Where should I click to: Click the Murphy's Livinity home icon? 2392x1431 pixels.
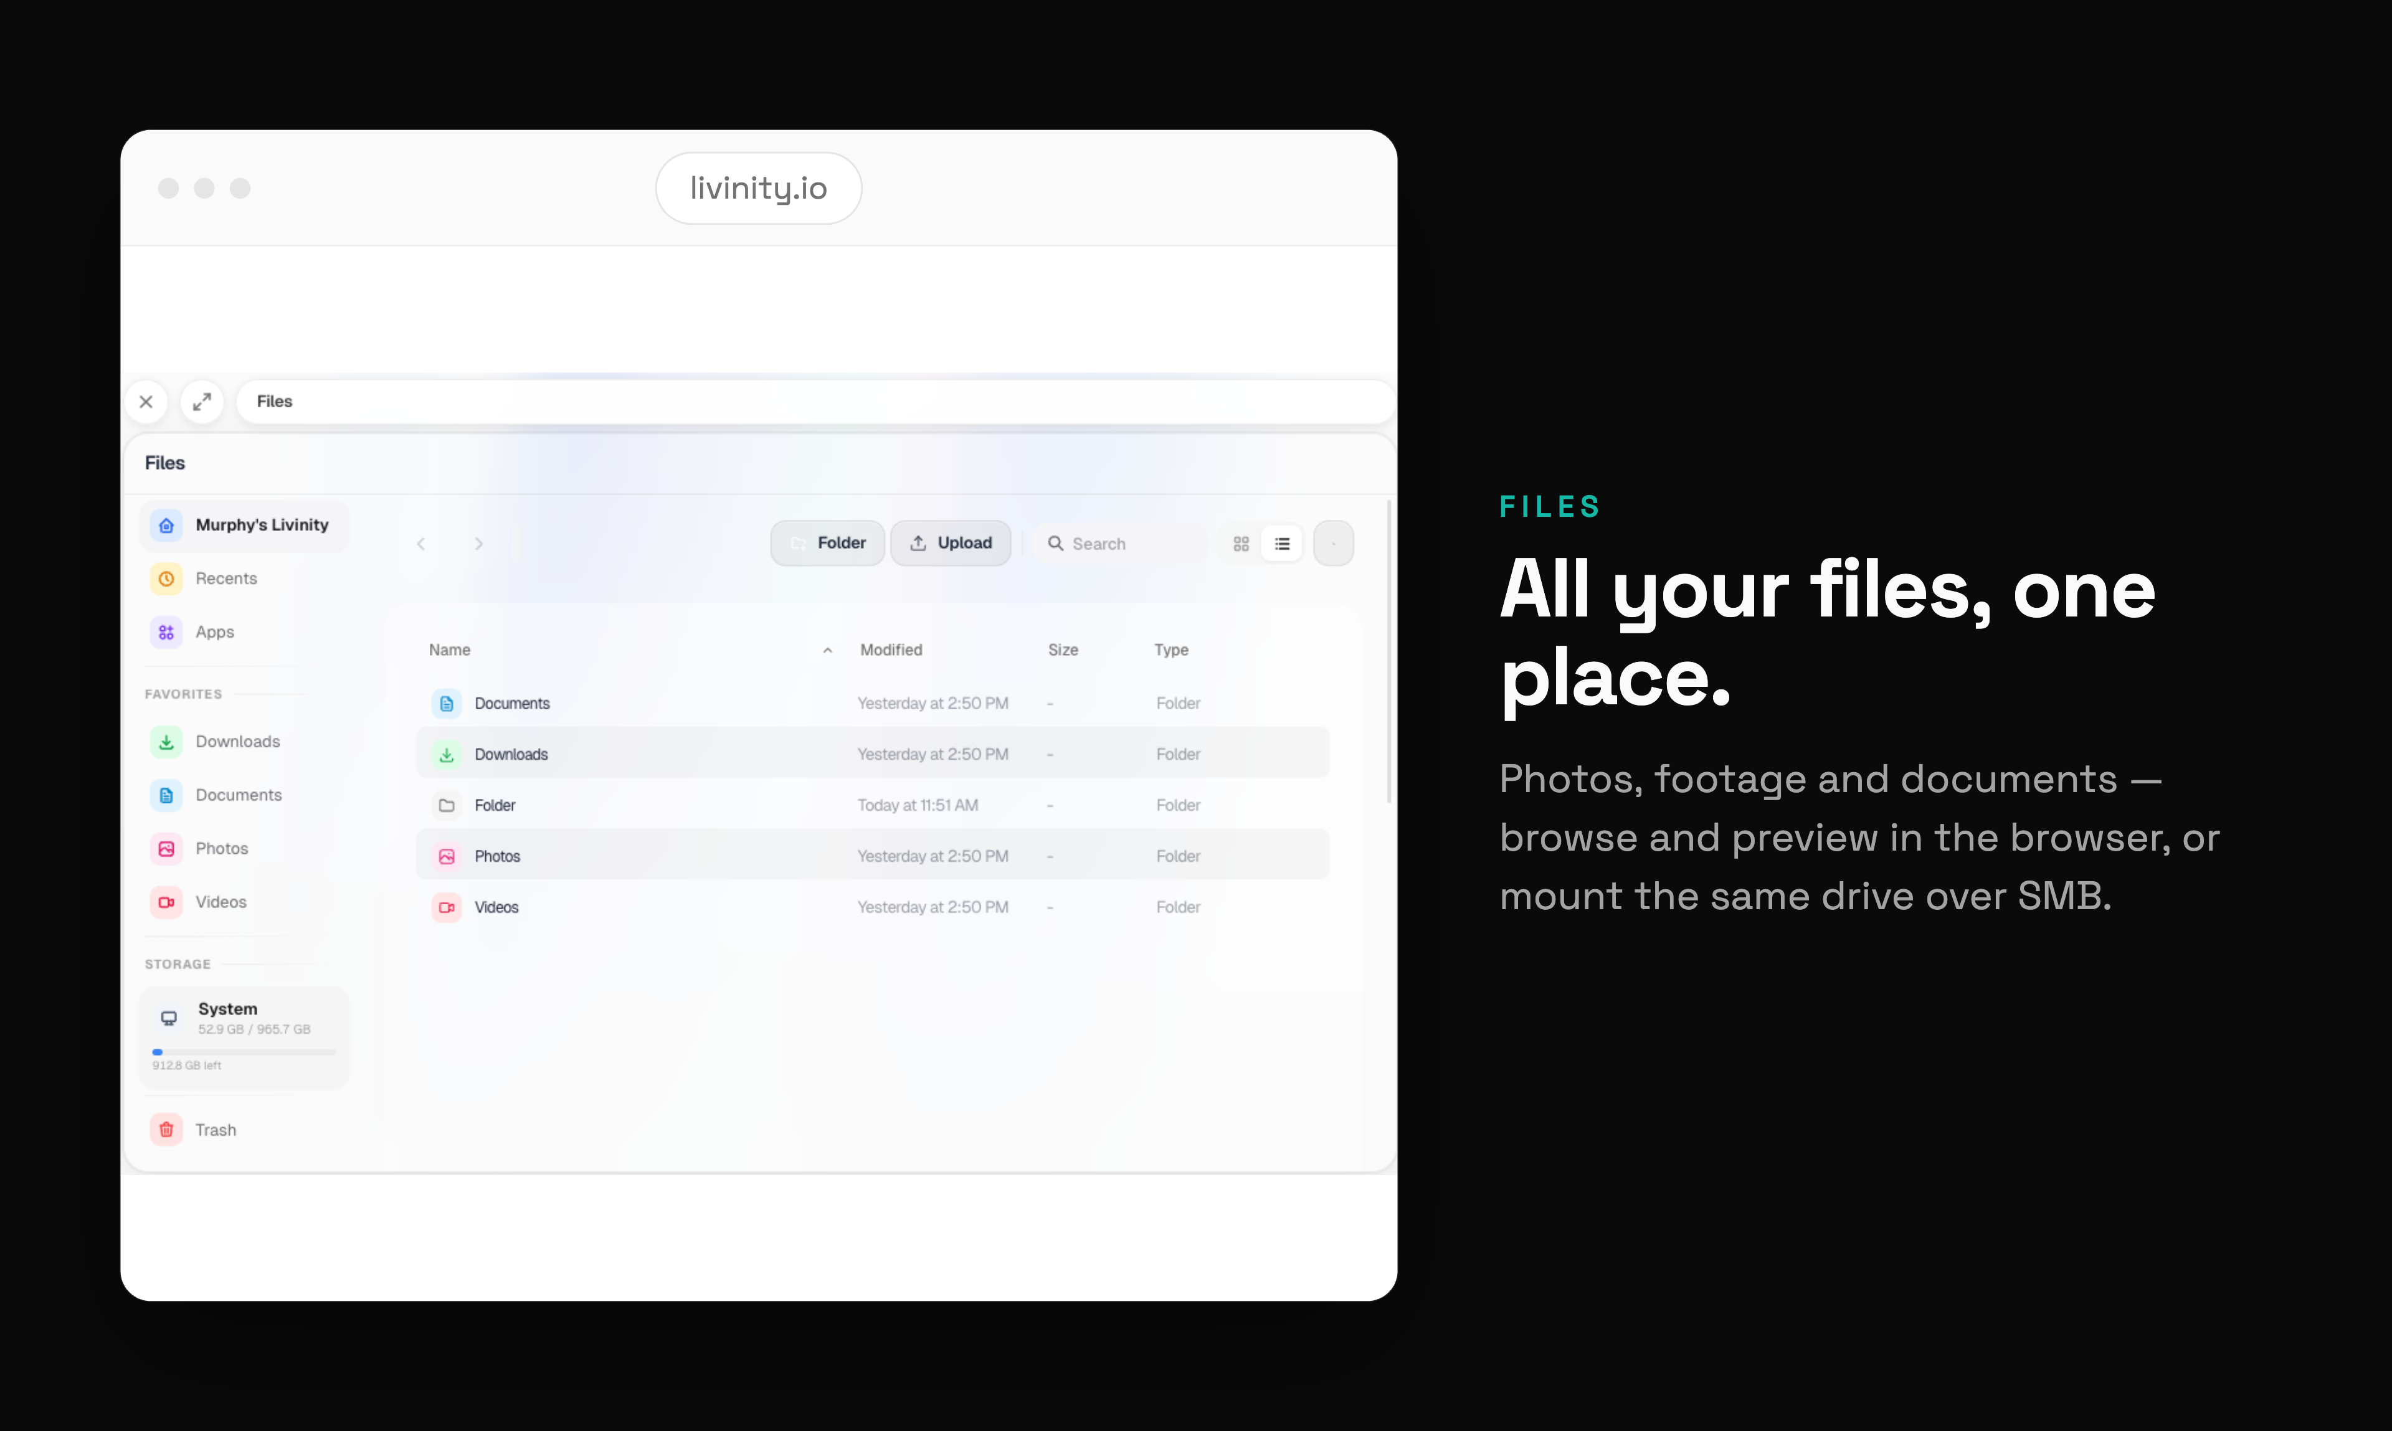coord(167,524)
